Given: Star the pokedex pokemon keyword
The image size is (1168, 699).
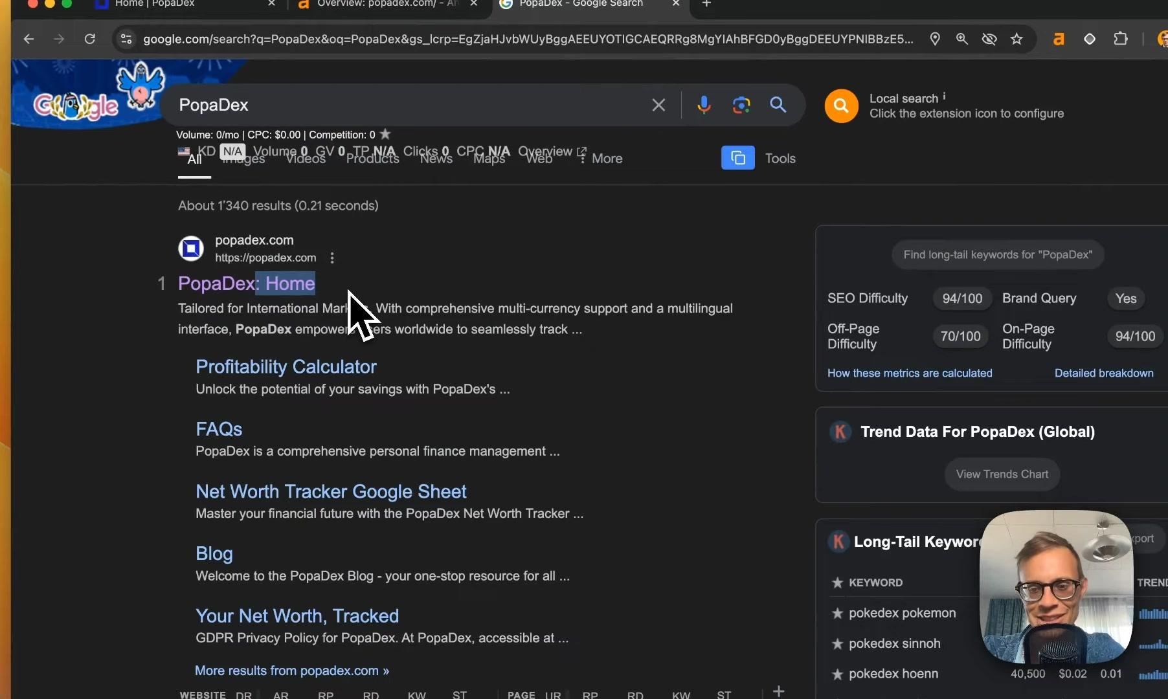Looking at the screenshot, I should 837,613.
